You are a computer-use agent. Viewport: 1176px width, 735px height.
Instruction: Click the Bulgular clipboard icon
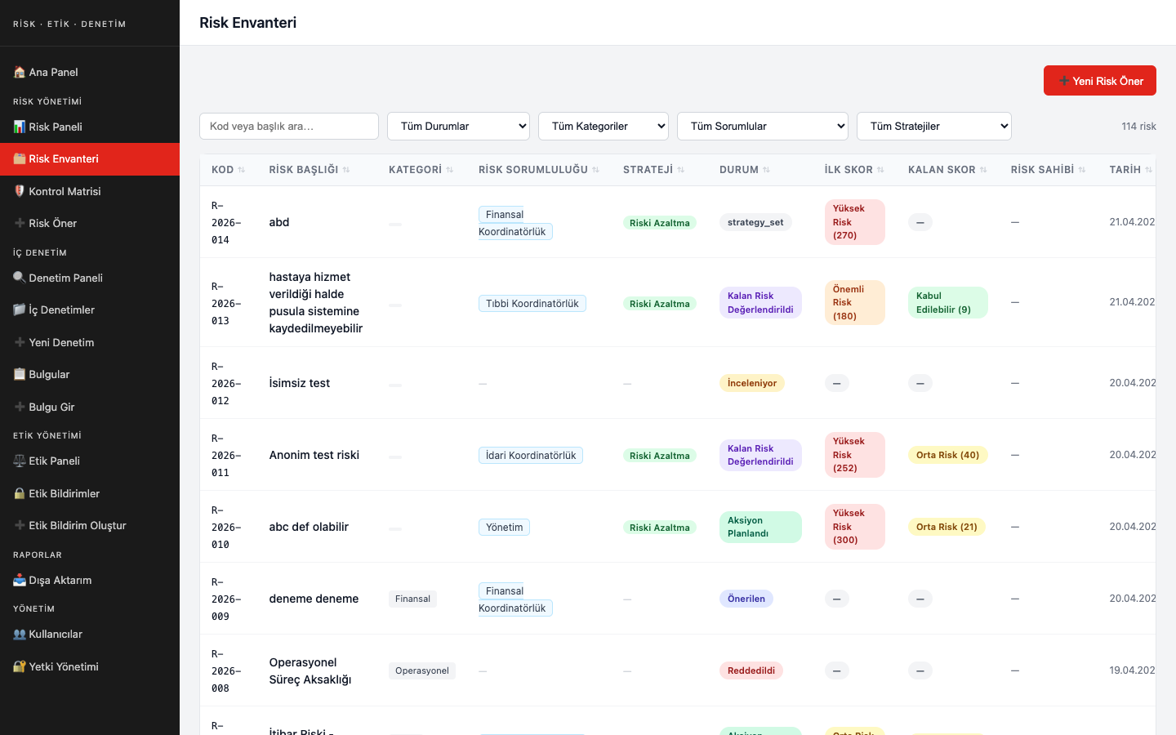click(20, 374)
